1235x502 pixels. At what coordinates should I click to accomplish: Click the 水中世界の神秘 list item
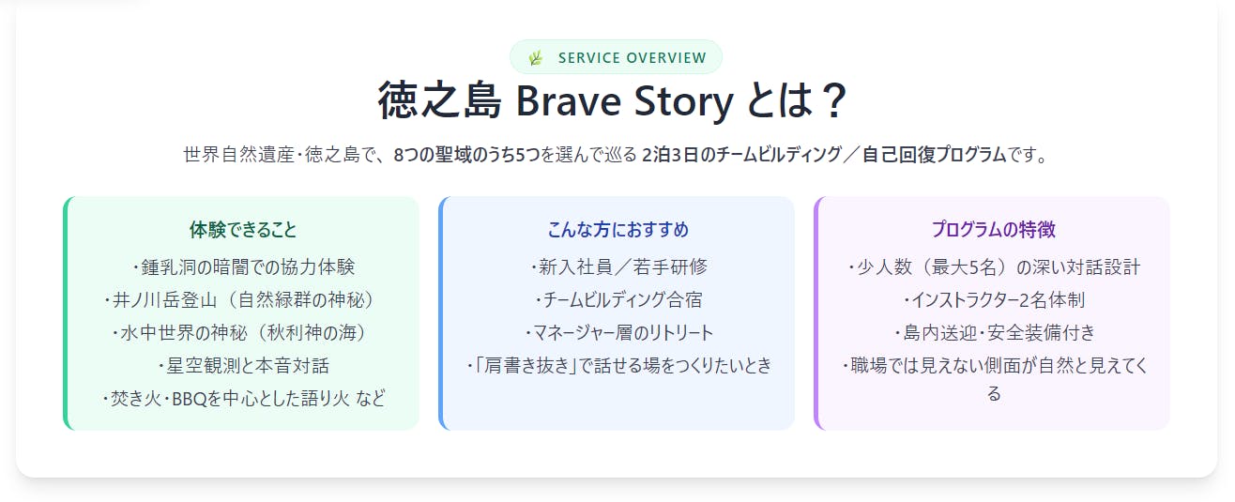[x=243, y=333]
